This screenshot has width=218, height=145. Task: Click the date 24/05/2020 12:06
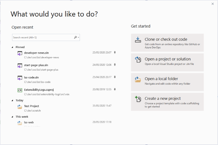click(102, 65)
